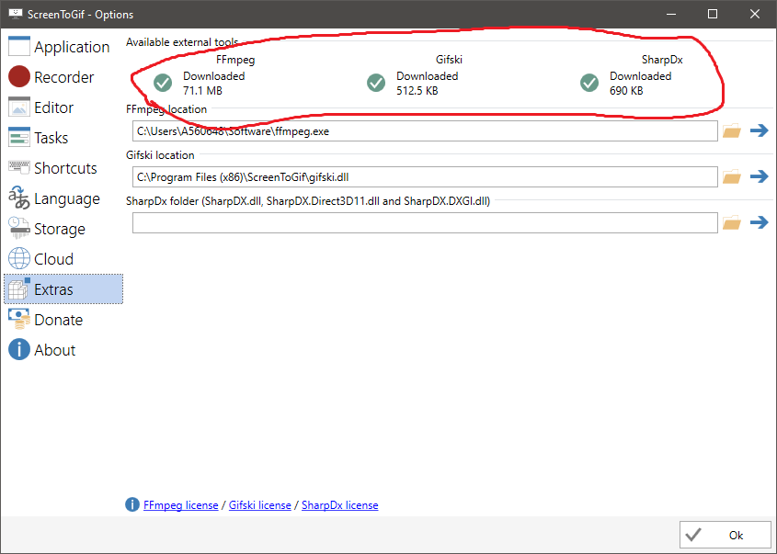Image resolution: width=777 pixels, height=554 pixels.
Task: Confirm with the Ok button
Action: pos(725,535)
